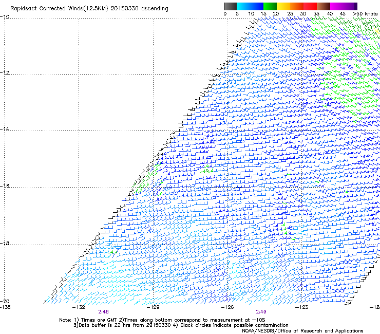Click the purple '2:48' time stamp

coord(104,312)
